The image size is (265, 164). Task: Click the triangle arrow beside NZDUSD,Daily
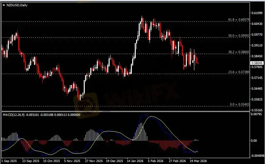4,5
